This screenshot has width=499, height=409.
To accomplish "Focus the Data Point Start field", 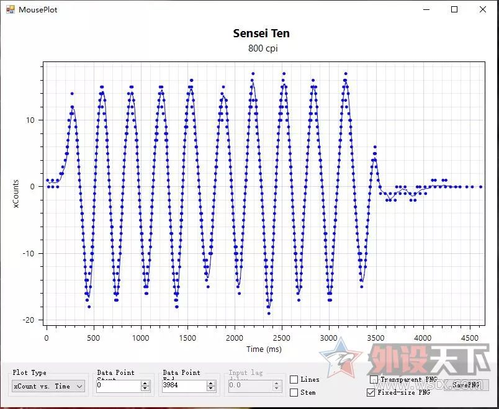I will click(119, 386).
